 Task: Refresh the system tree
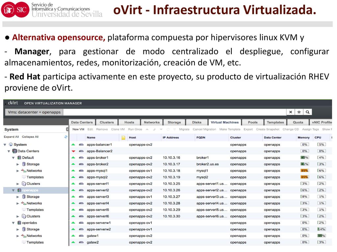[66, 137]
